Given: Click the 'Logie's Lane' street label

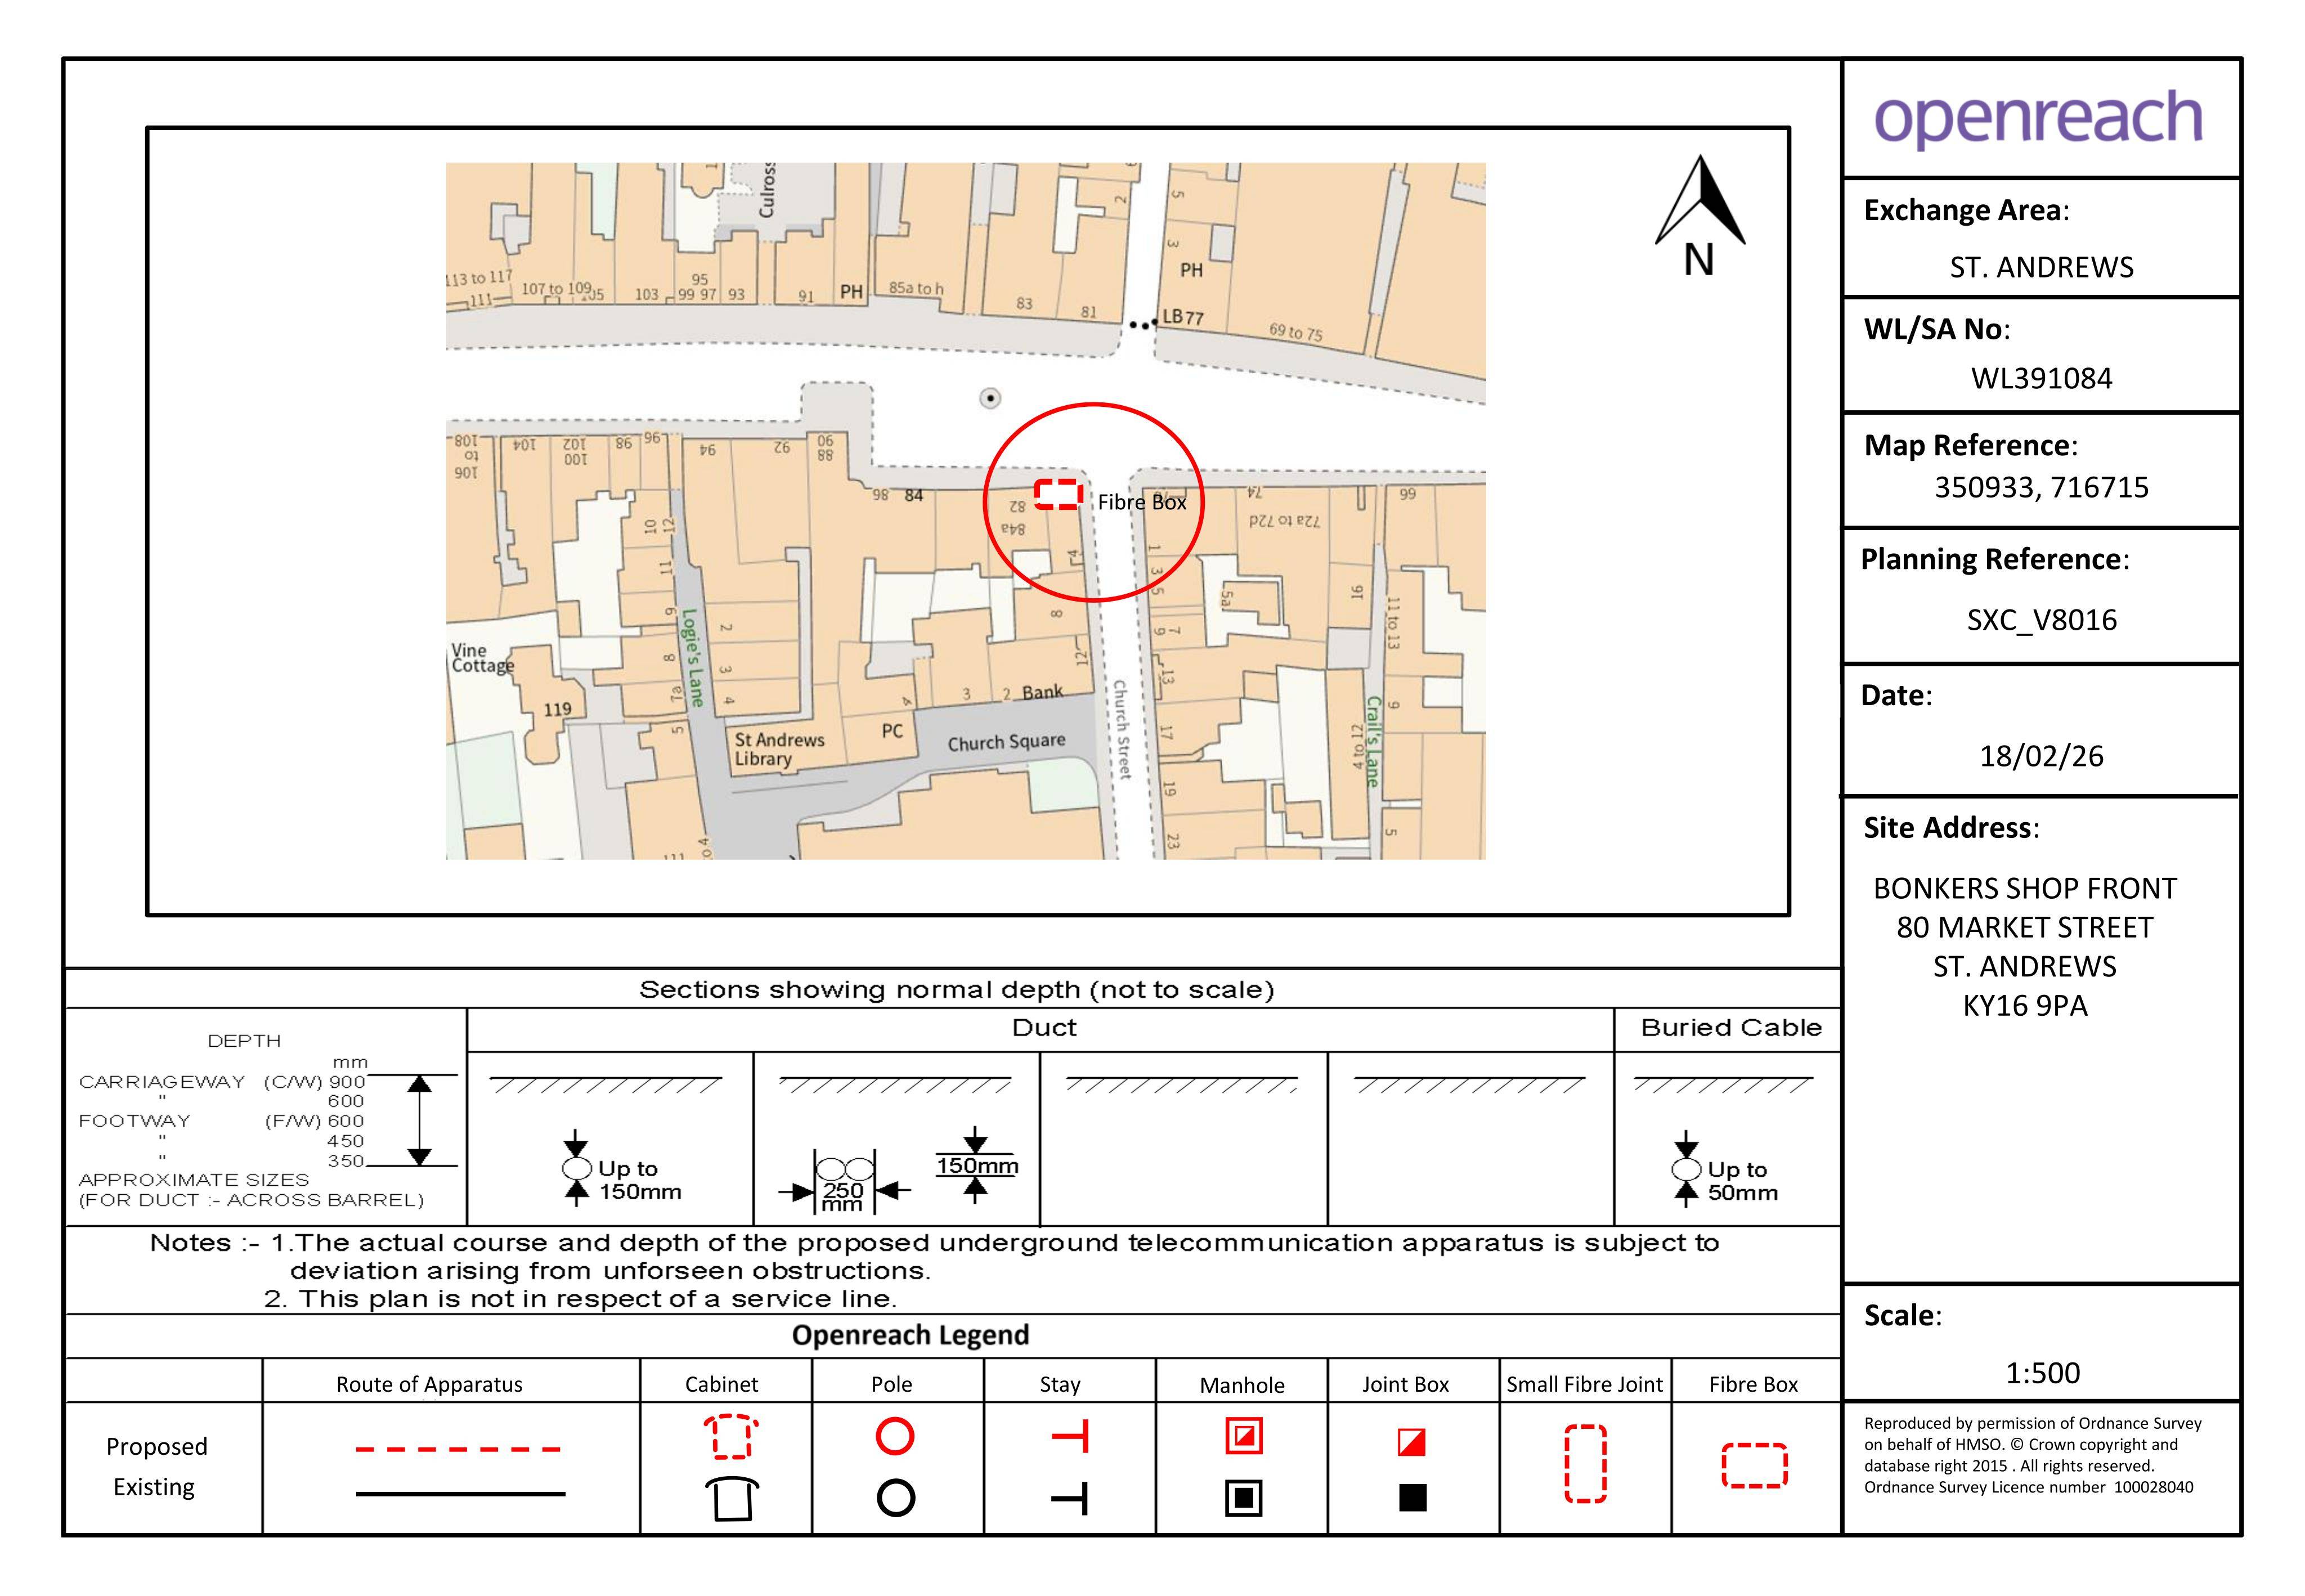Looking at the screenshot, I should point(692,658).
